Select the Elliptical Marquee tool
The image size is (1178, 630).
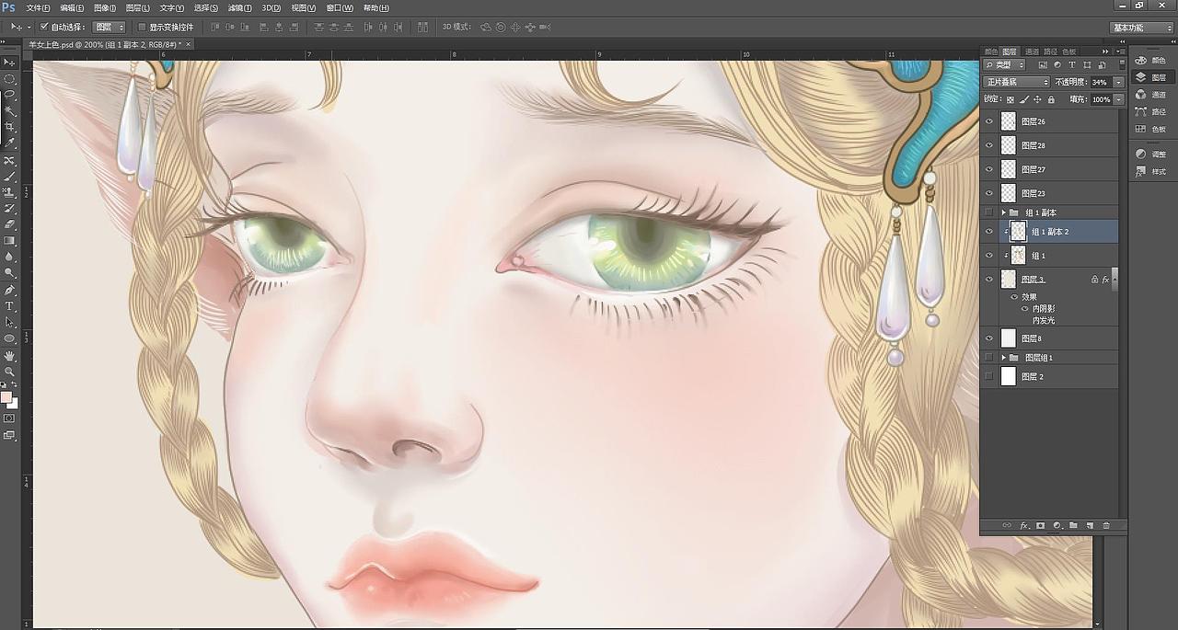pos(9,78)
